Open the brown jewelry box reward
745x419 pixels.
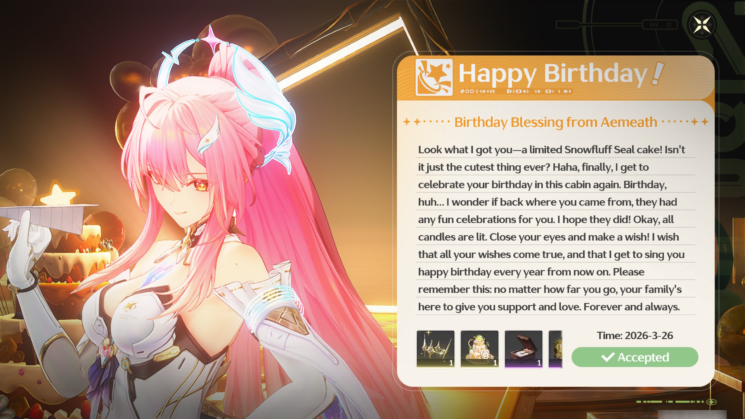click(x=523, y=349)
